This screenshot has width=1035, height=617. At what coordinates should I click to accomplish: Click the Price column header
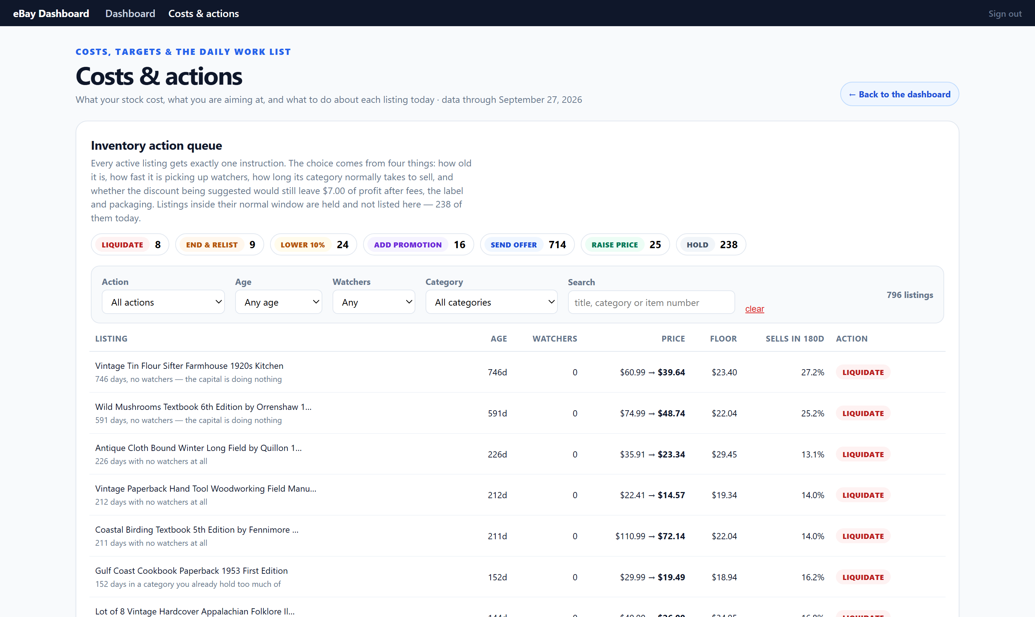tap(673, 338)
